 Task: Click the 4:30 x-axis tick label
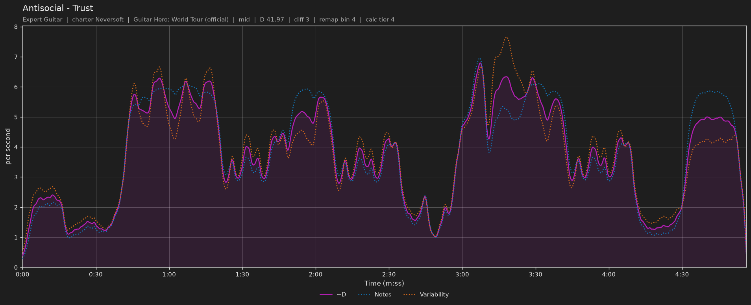click(682, 274)
